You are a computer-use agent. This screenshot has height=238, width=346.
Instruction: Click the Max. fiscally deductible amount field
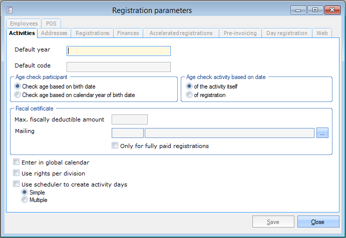(129, 119)
